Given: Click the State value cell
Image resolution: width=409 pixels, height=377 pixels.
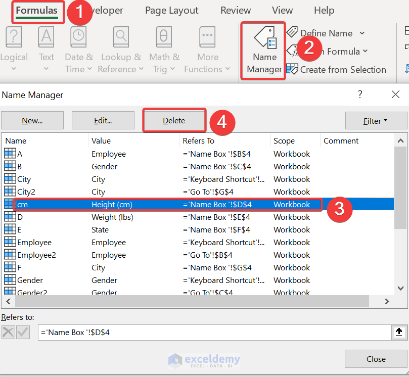Looking at the screenshot, I should pos(100,230).
